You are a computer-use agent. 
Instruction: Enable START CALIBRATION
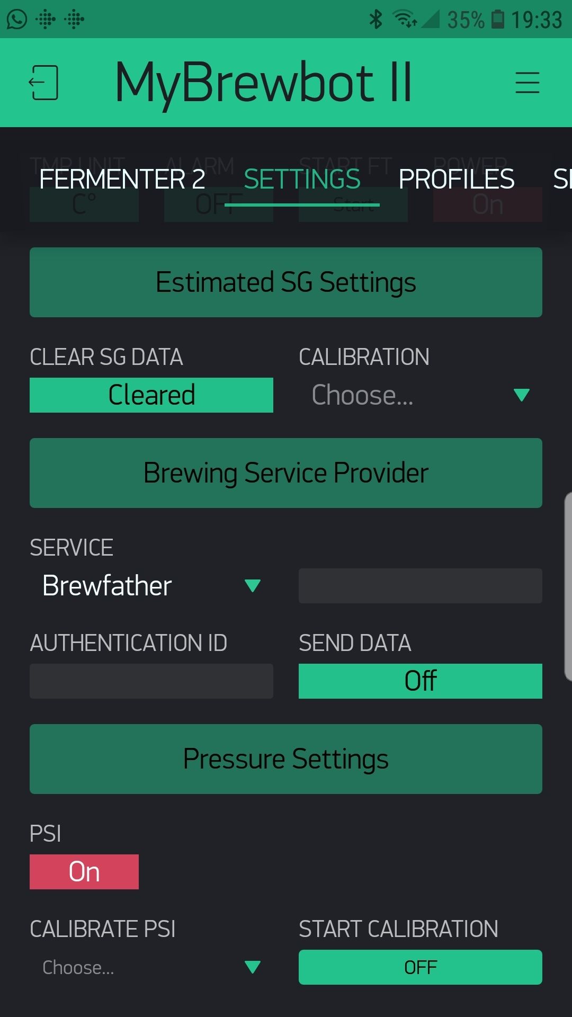coord(420,967)
